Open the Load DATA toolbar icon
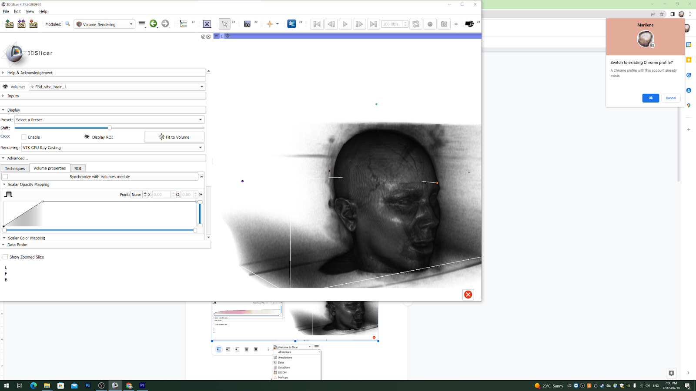The width and height of the screenshot is (696, 391). 10,24
